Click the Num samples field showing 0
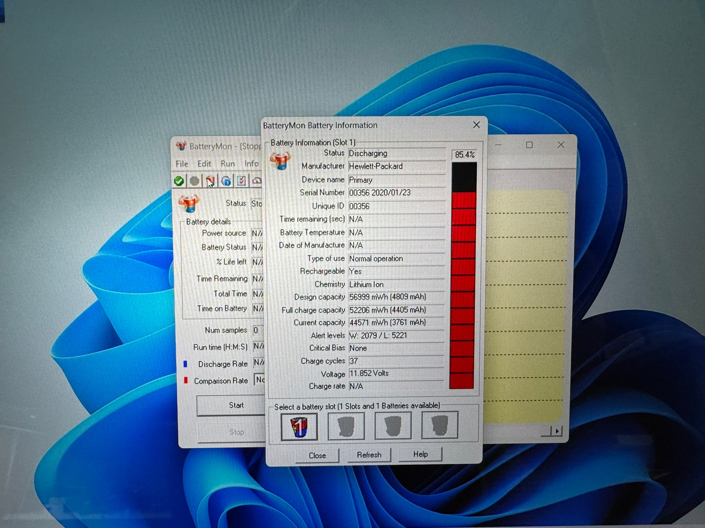This screenshot has width=705, height=528. (258, 330)
